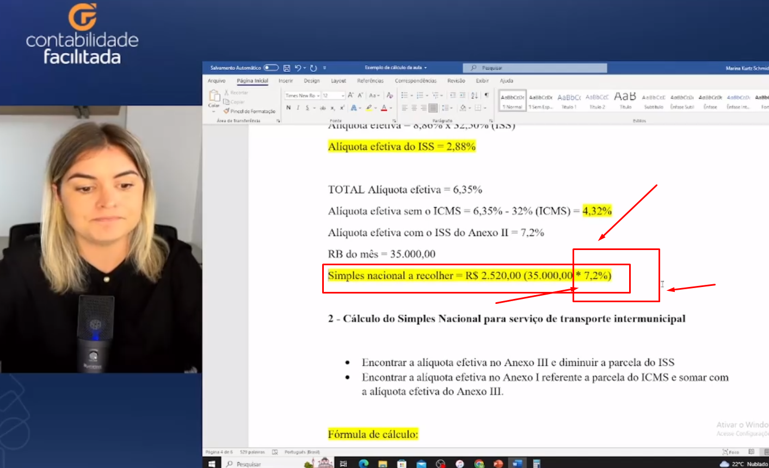Switch to the Design tab
Viewport: 769px width, 468px height.
[x=312, y=81]
